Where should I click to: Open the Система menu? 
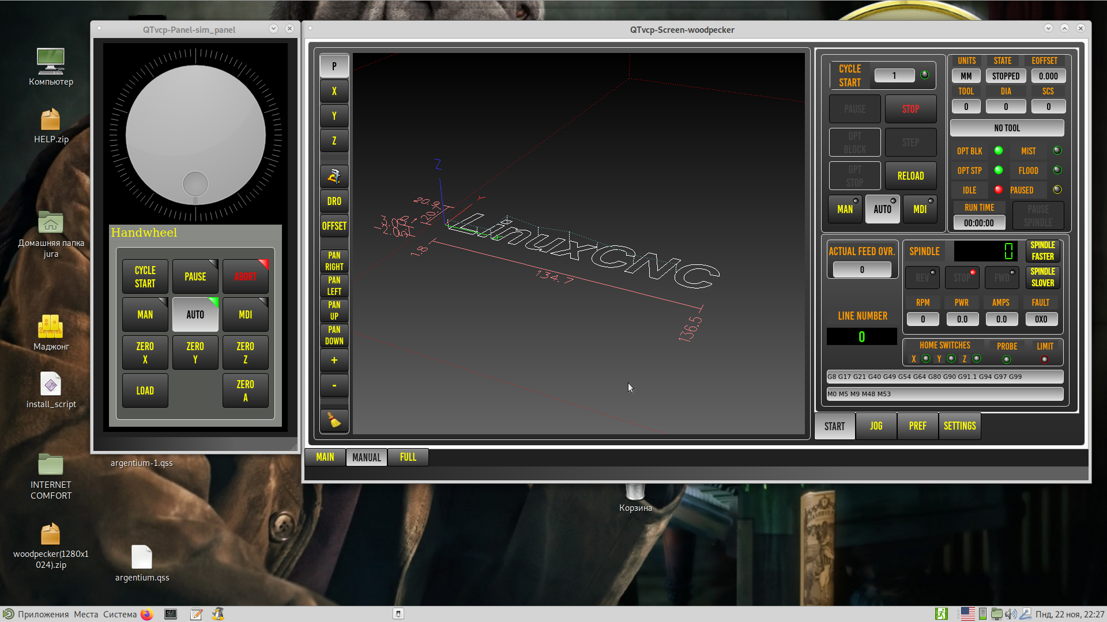pos(120,614)
